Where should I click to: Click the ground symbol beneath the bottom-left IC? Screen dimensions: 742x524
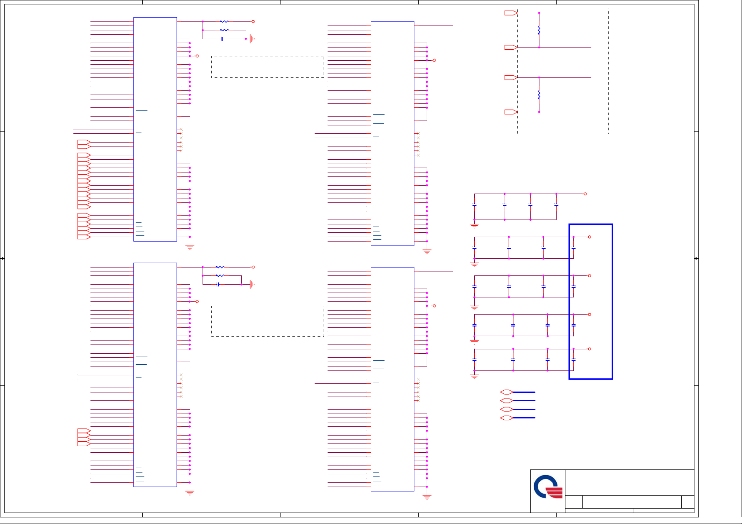pos(190,493)
